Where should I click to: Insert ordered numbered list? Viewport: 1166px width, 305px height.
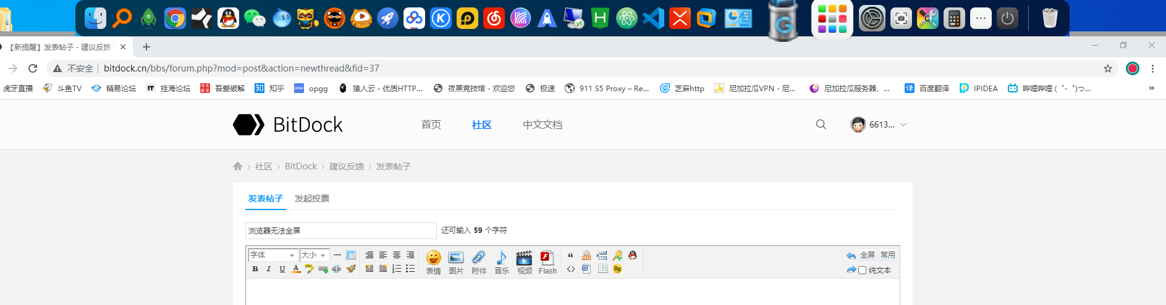coord(397,269)
